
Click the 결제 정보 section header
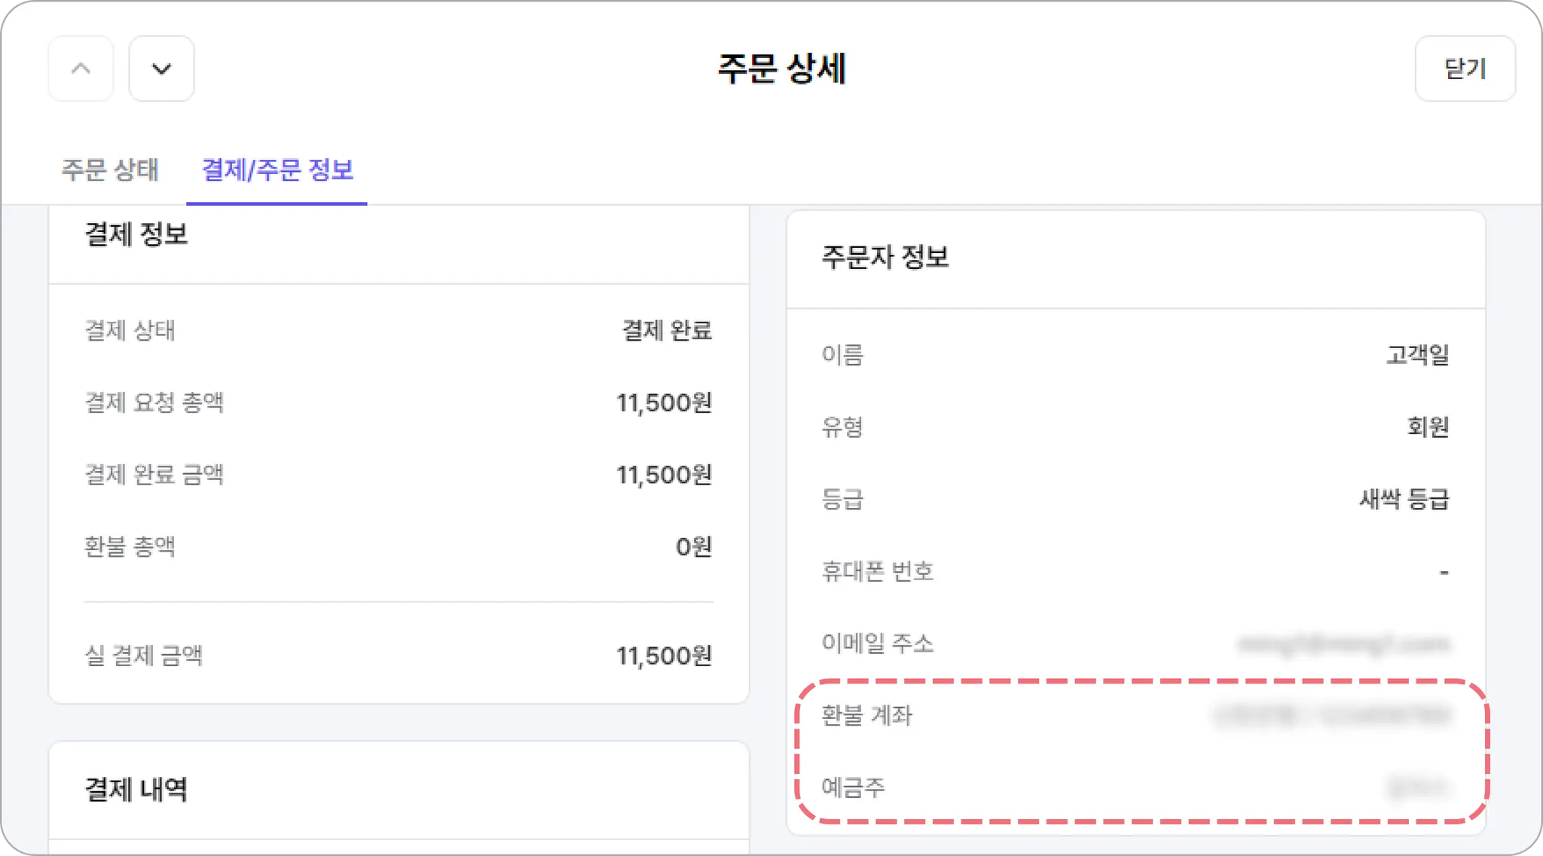click(x=136, y=234)
